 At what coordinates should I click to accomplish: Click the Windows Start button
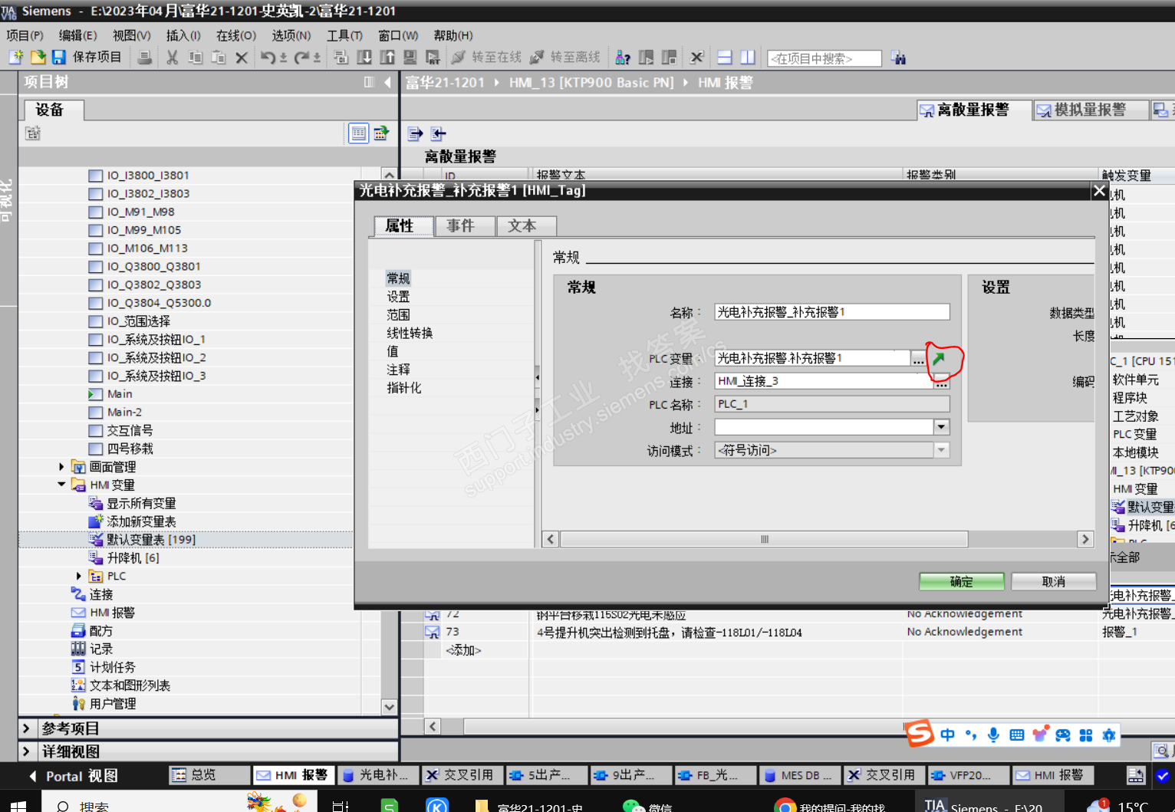click(18, 806)
